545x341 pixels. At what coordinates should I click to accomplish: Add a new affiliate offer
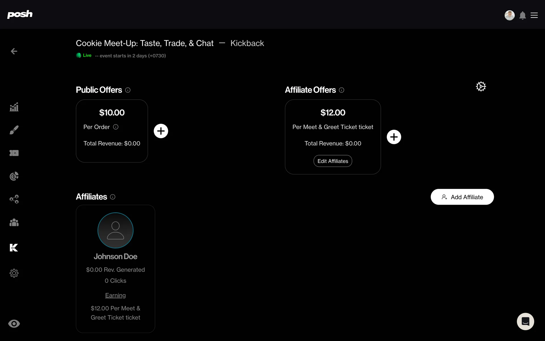[394, 137]
